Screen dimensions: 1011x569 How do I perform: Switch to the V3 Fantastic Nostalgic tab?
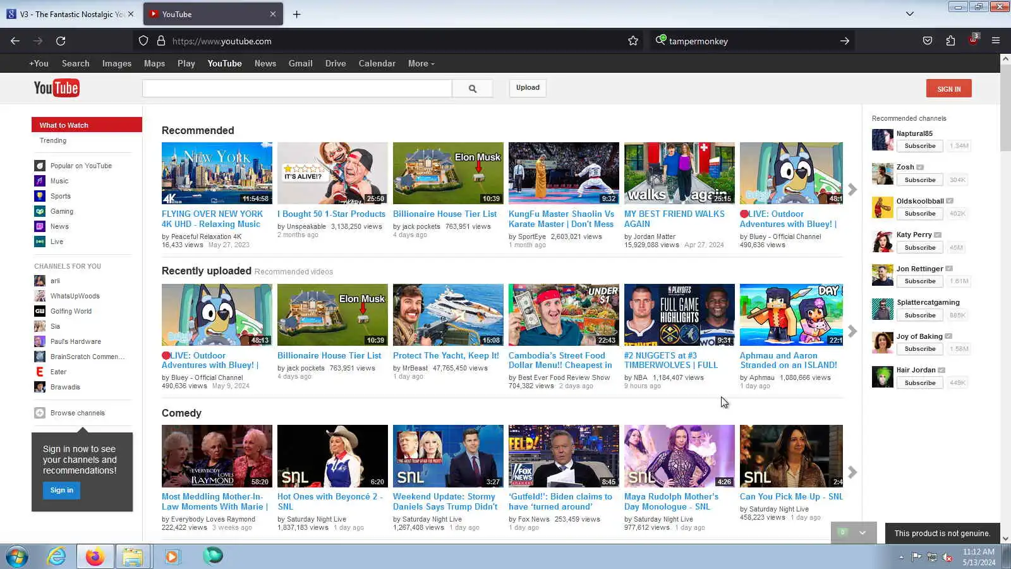[70, 14]
